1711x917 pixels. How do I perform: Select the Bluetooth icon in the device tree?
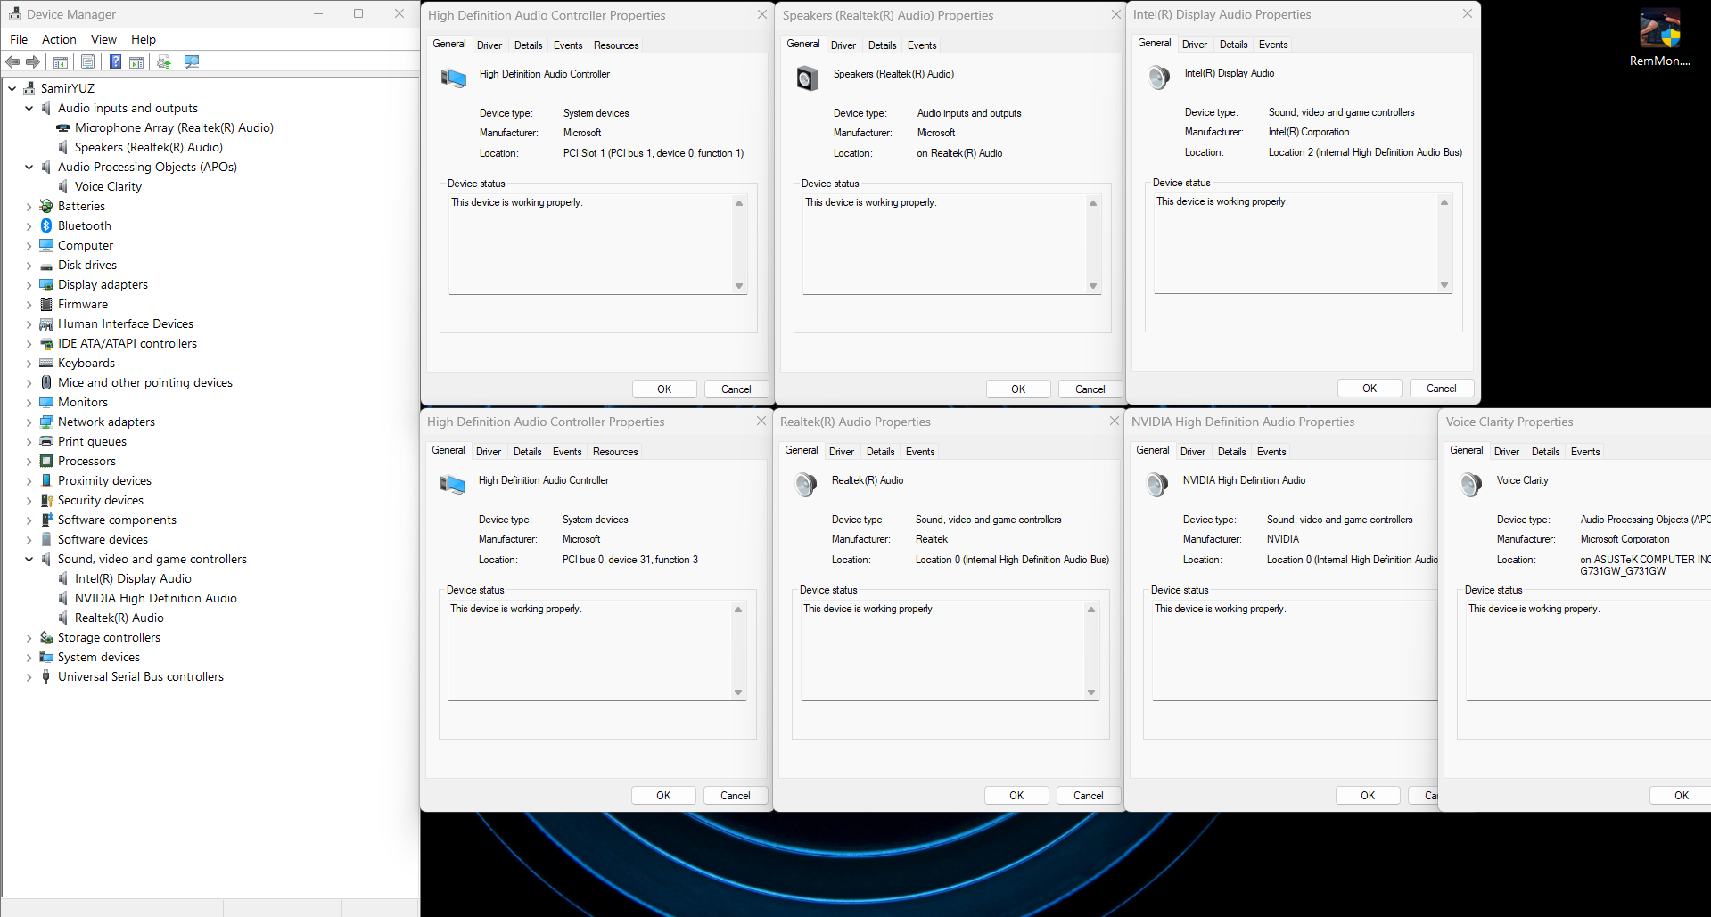pos(46,225)
